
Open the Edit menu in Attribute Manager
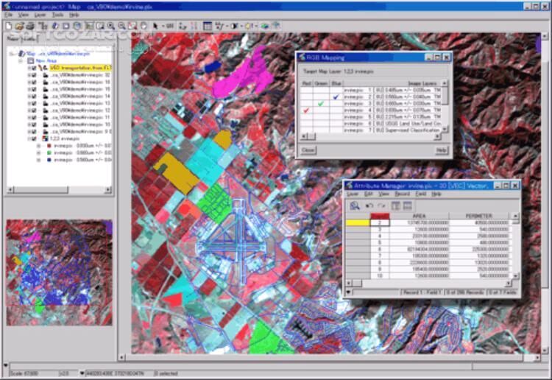[368, 194]
